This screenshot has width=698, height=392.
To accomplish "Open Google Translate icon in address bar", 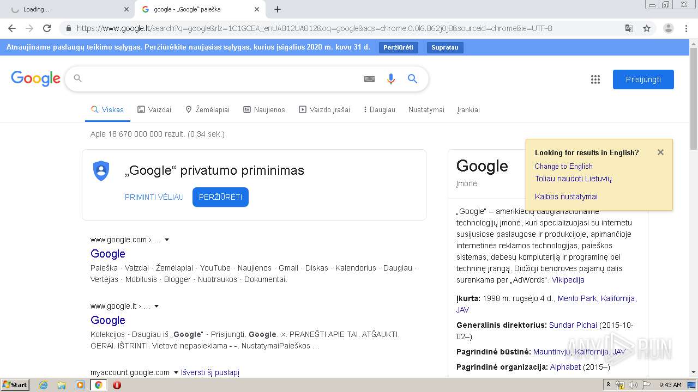I will pos(629,28).
